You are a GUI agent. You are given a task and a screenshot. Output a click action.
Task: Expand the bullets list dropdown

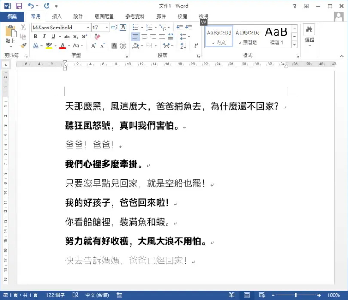(142, 28)
